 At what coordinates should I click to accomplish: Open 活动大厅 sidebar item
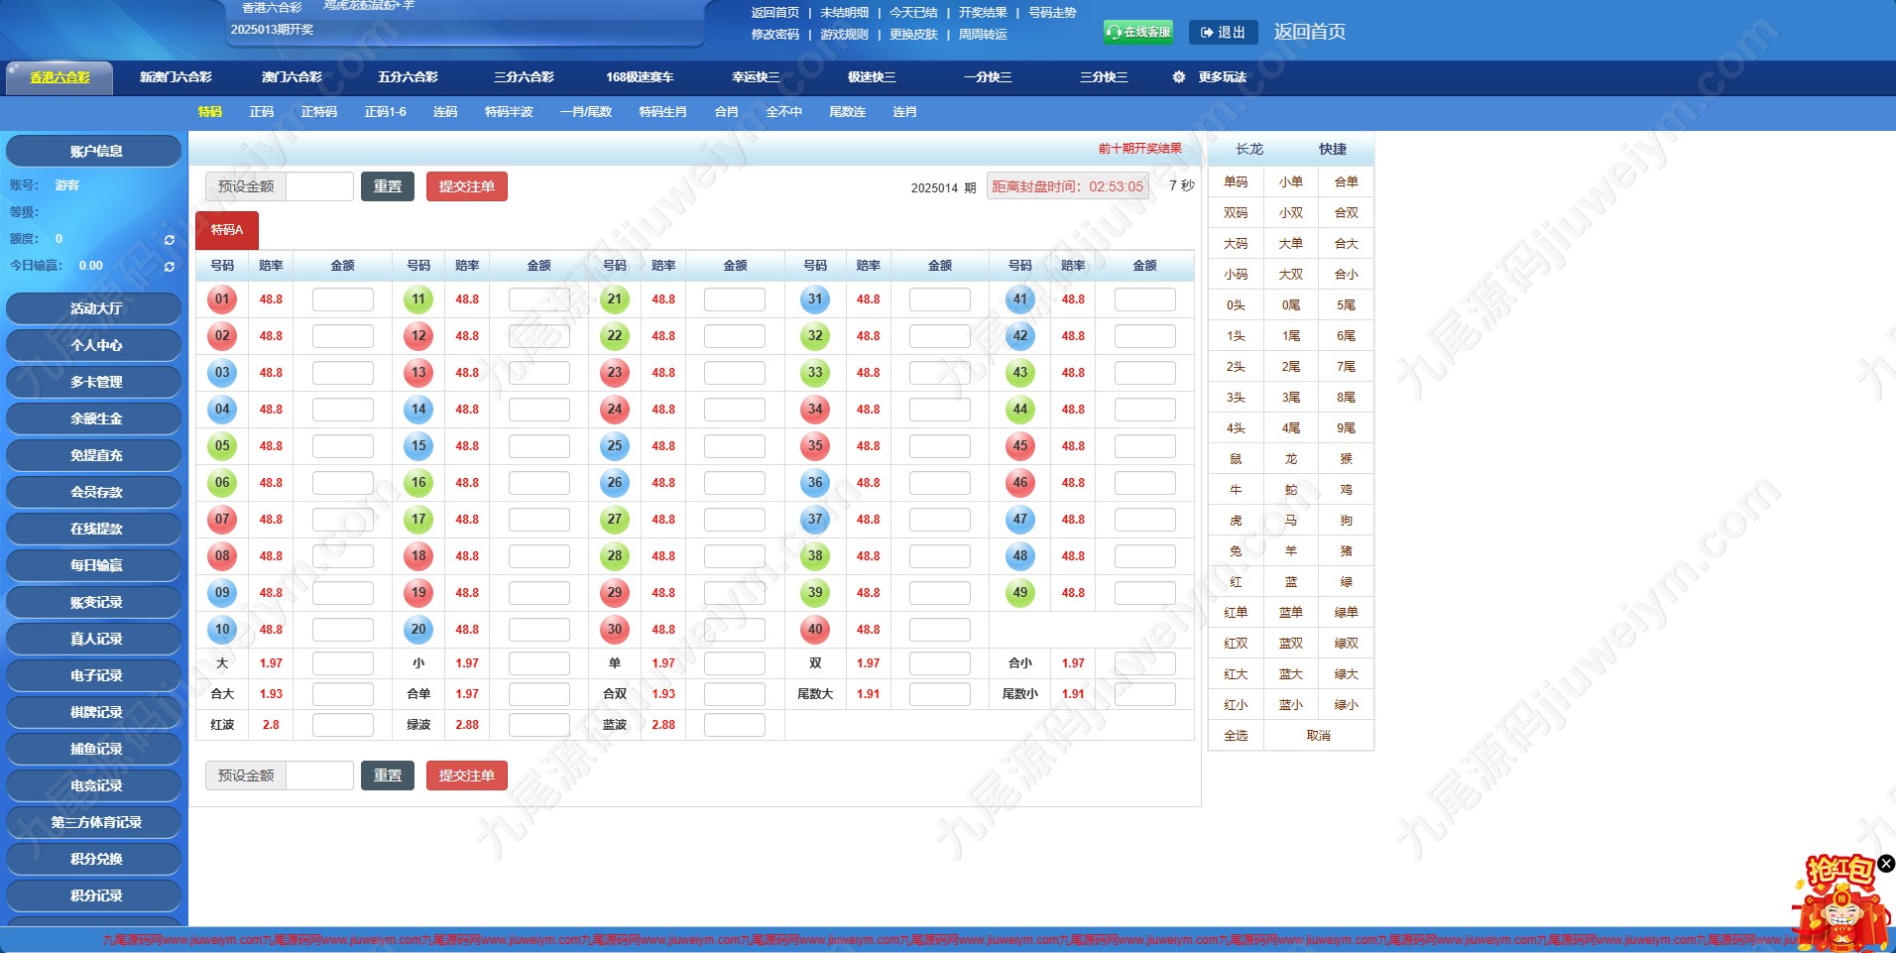point(95,308)
